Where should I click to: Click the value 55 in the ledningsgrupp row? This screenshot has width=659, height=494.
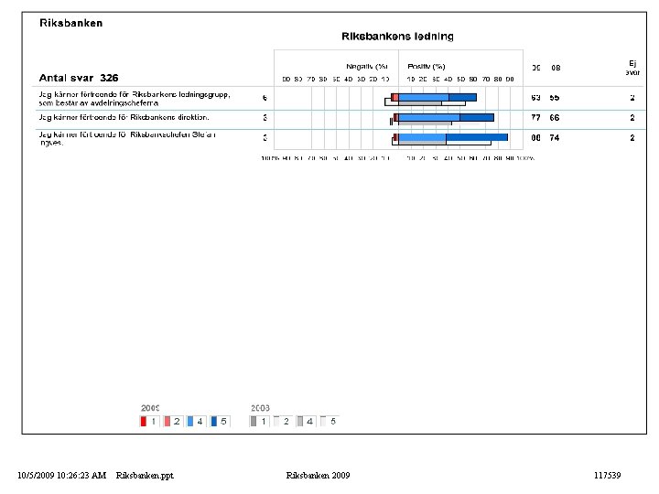[555, 98]
